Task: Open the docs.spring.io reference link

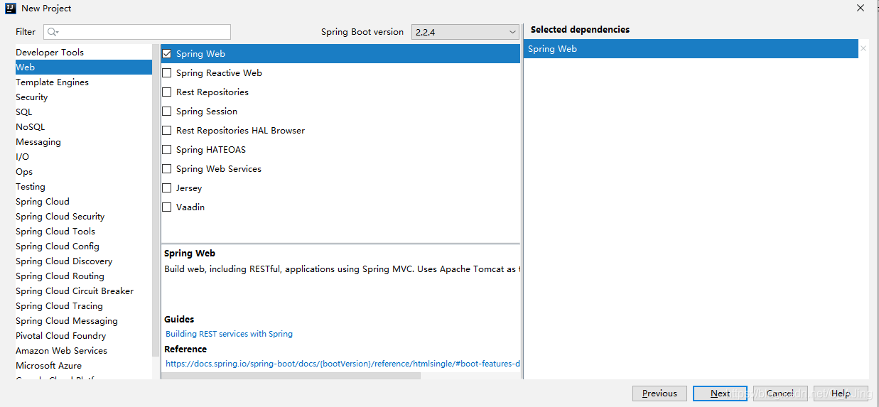Action: 343,364
